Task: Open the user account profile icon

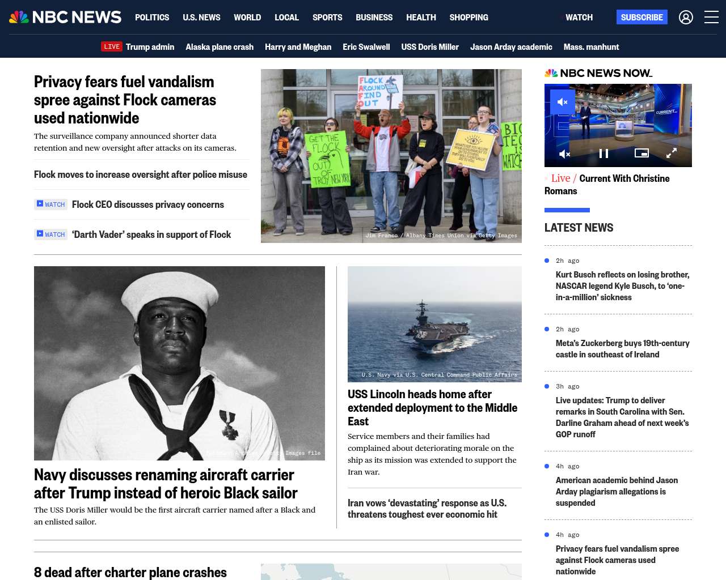Action: click(686, 18)
